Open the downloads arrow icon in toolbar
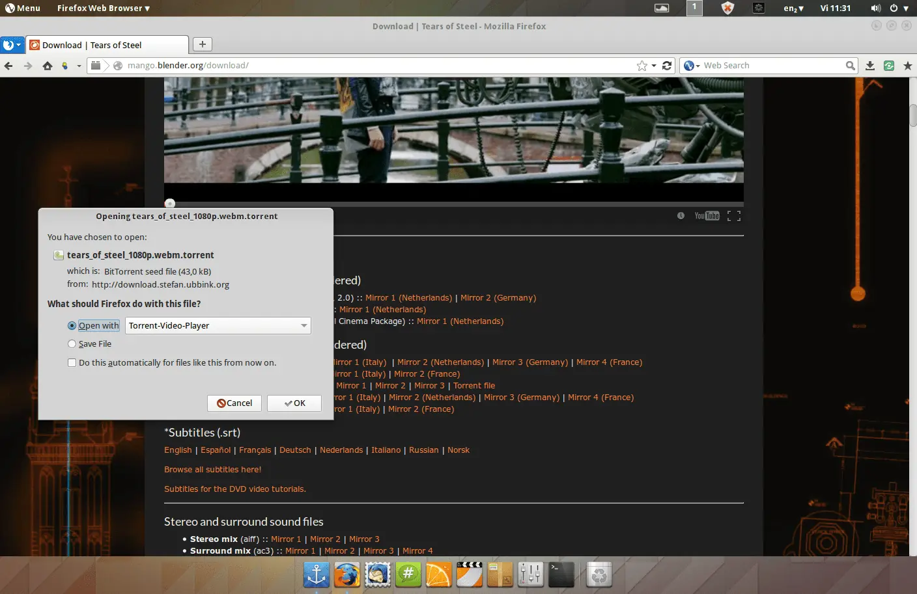917x594 pixels. pos(870,66)
